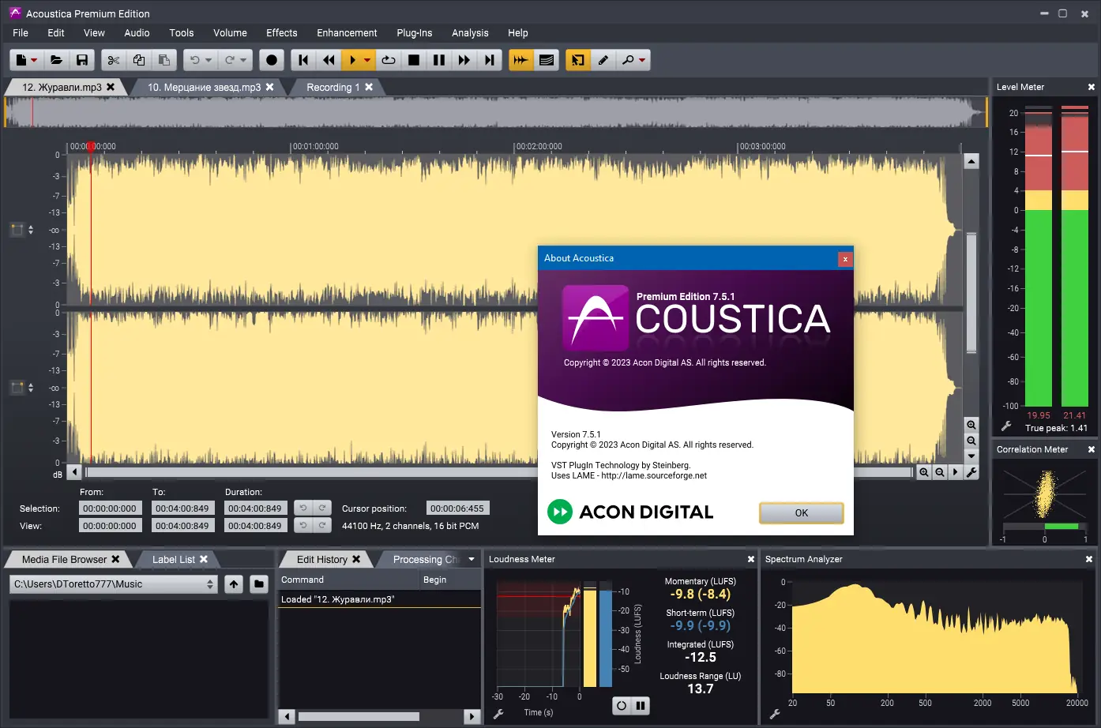Open the Enhancement menu

(347, 32)
